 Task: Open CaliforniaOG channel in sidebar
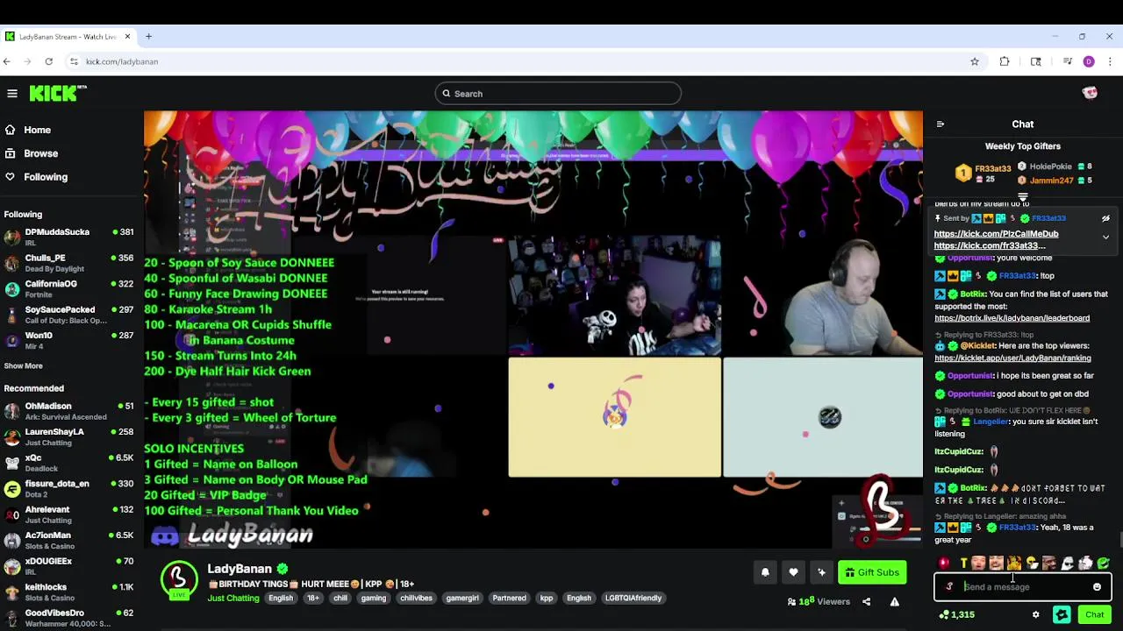[x=68, y=288]
